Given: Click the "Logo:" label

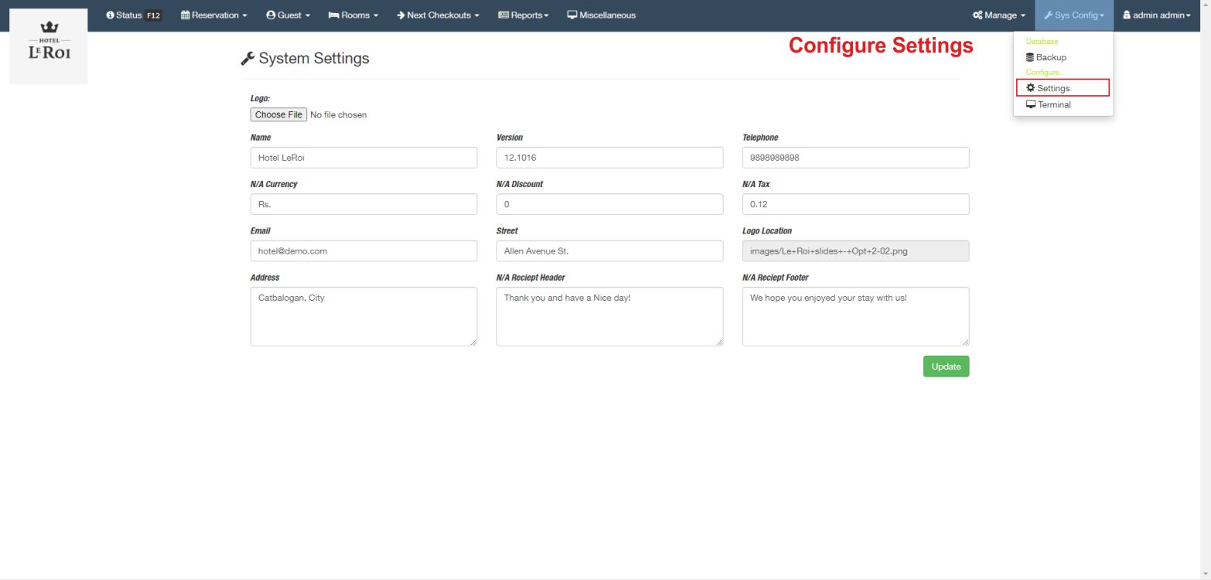Looking at the screenshot, I should pos(260,99).
